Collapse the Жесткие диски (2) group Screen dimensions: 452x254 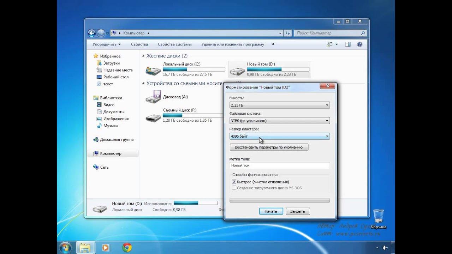point(143,56)
